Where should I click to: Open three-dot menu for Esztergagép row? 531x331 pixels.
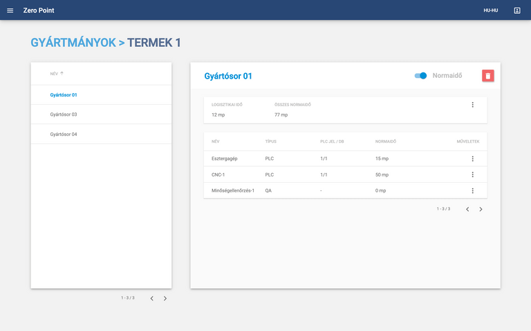tap(472, 159)
